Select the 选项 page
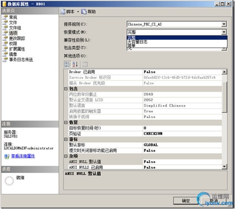Screen dimensions: 235x209 (13, 33)
